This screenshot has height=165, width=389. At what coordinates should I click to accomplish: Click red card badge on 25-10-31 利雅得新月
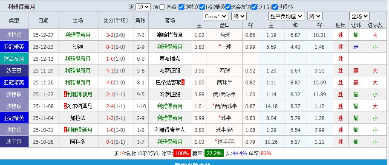66,130
